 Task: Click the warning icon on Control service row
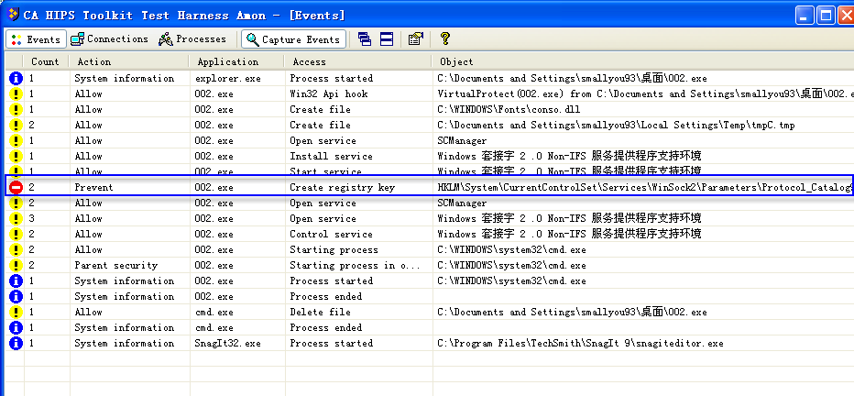[16, 235]
